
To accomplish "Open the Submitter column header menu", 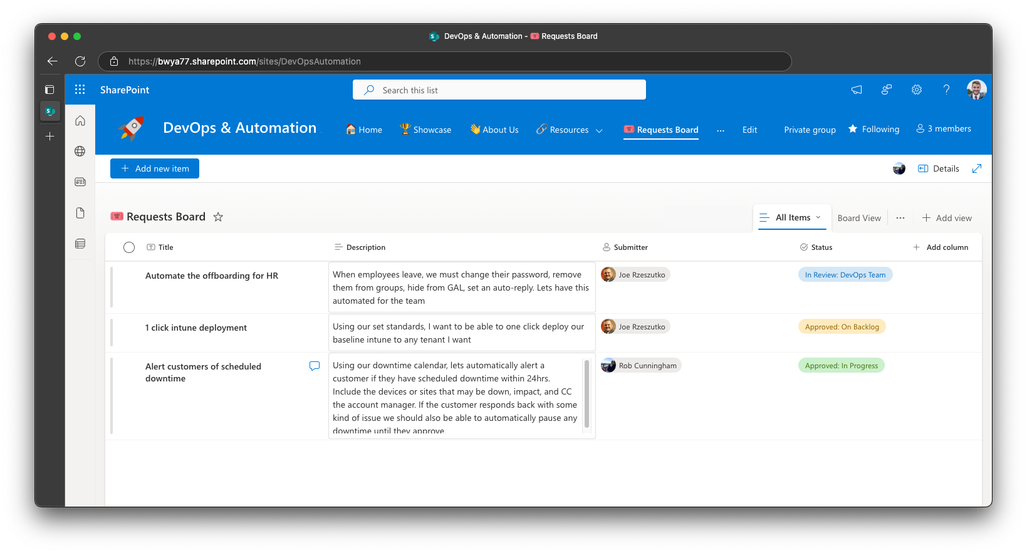I will (625, 247).
